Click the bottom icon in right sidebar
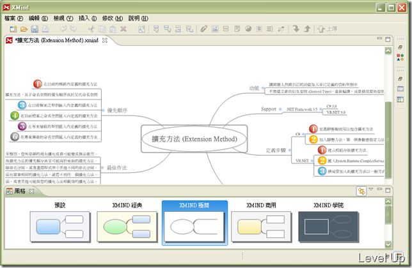 coord(400,100)
